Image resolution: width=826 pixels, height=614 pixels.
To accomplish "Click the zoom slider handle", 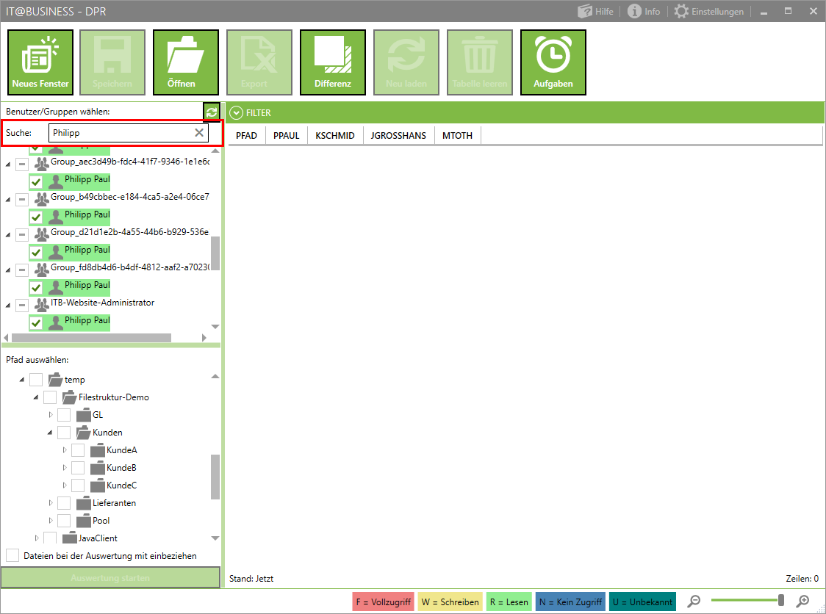I will (781, 601).
